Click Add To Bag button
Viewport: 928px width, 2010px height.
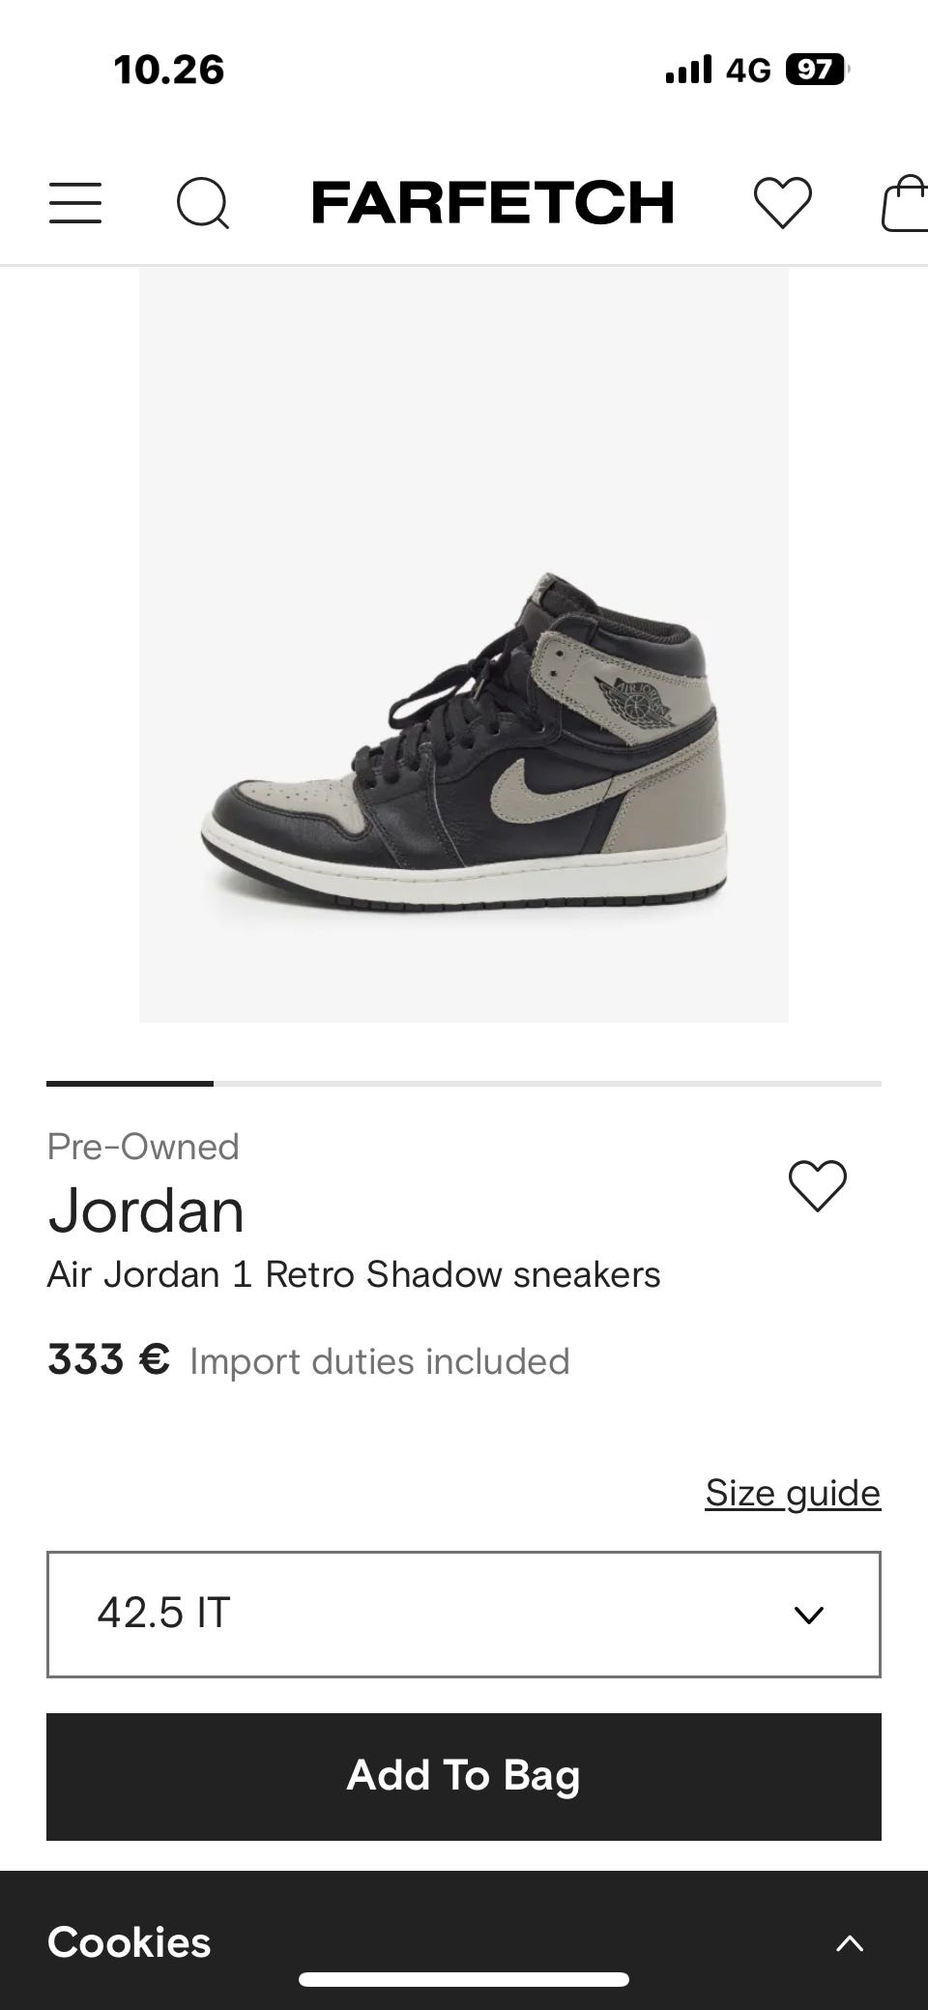(x=464, y=1776)
